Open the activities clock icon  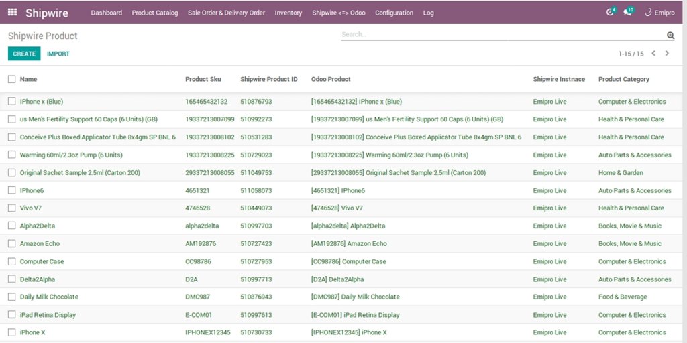coord(610,12)
